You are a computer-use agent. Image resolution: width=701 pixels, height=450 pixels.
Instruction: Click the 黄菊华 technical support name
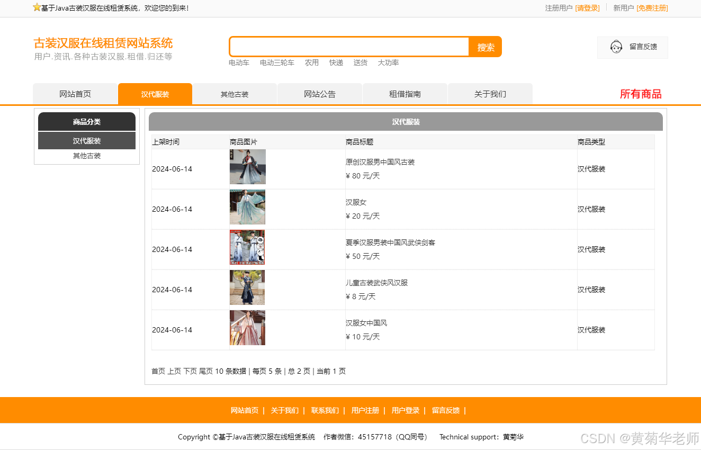pyautogui.click(x=513, y=437)
